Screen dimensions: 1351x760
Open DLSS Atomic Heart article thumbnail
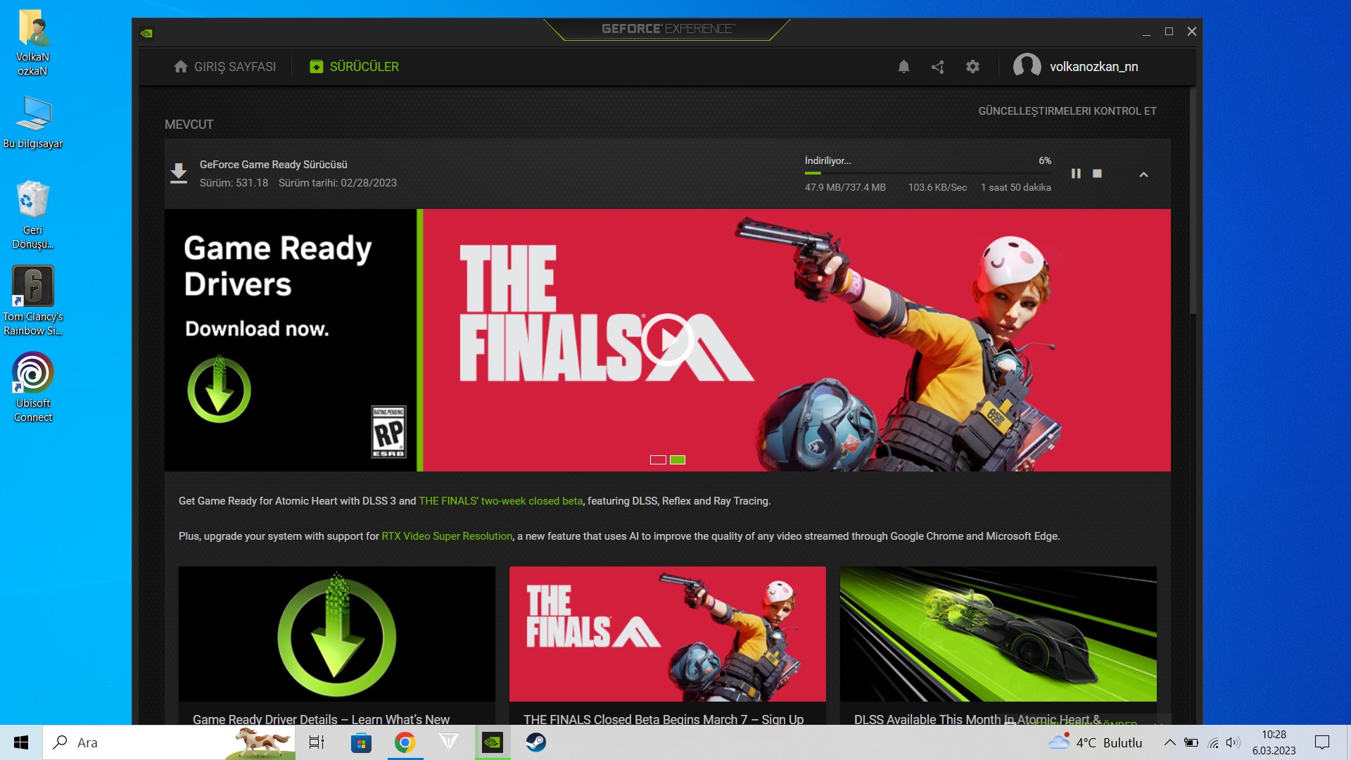pos(998,633)
